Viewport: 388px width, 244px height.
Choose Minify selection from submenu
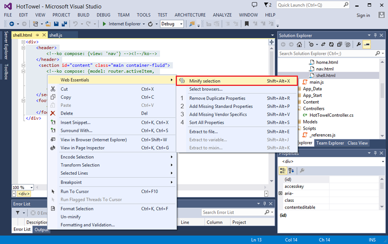tap(237, 81)
